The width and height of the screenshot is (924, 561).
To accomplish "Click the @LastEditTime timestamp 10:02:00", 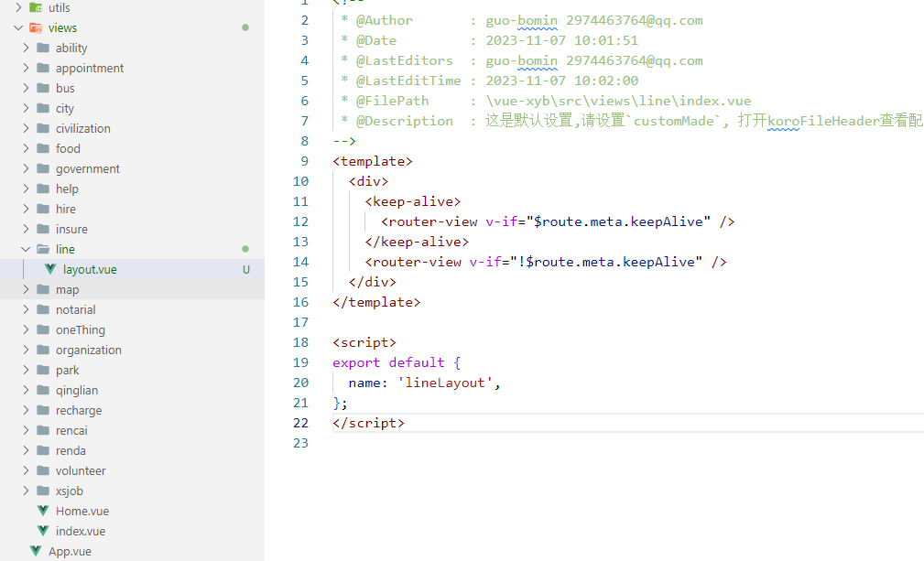I will 606,81.
